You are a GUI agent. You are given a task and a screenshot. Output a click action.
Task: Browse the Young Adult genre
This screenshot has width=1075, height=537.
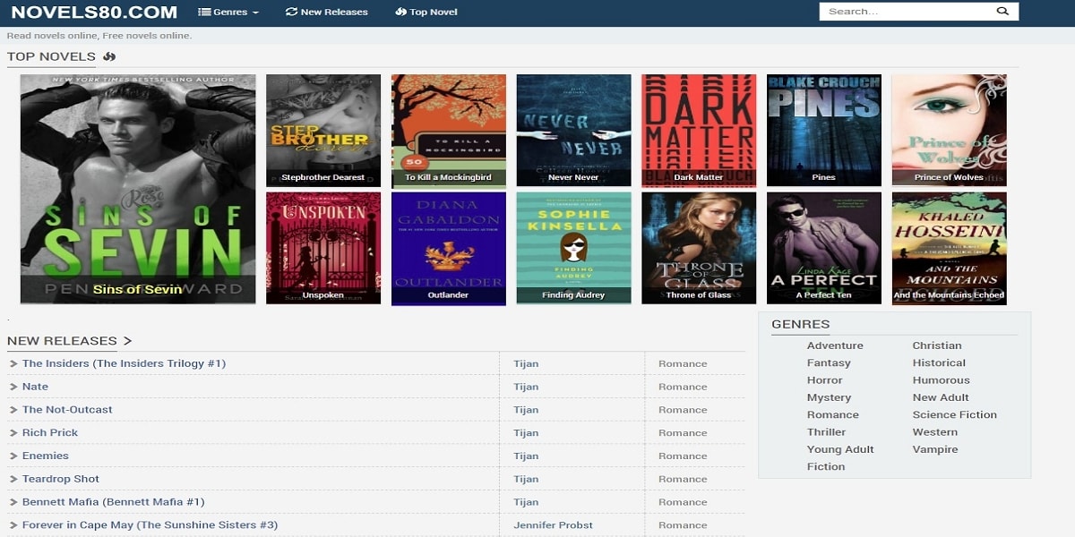pyautogui.click(x=839, y=449)
